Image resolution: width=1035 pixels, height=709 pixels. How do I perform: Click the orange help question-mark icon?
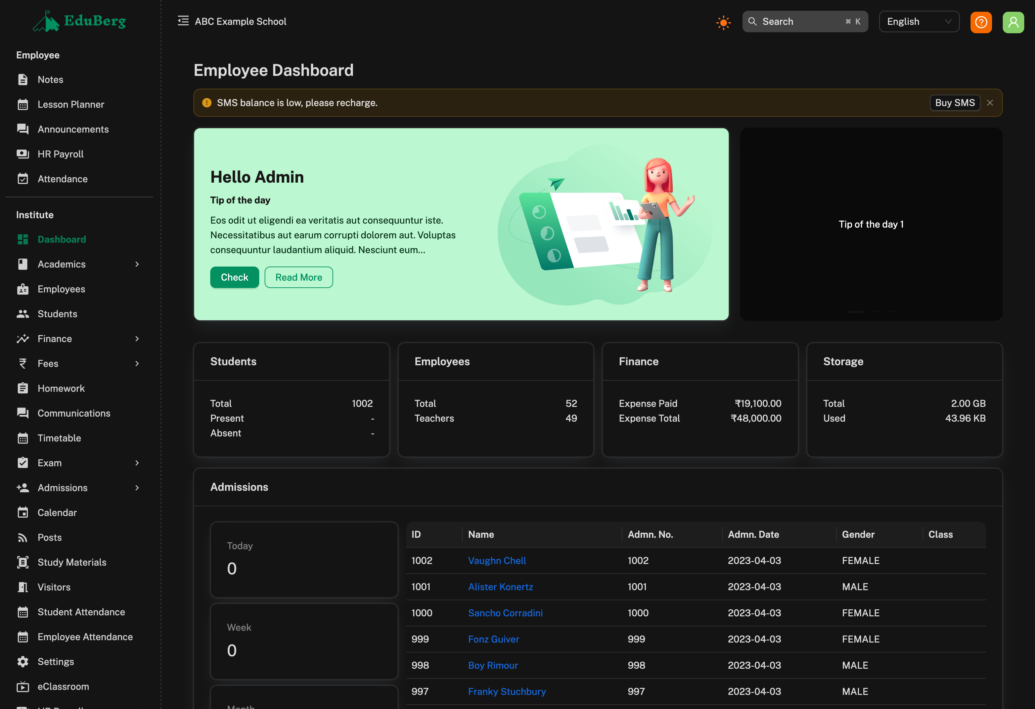981,22
